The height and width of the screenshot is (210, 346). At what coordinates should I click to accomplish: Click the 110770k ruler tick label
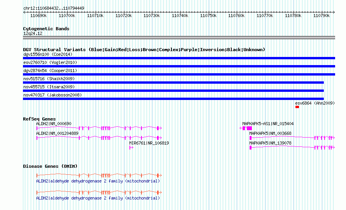pos(265,16)
